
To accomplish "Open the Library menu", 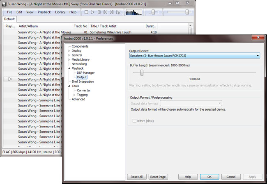I will (60, 12).
